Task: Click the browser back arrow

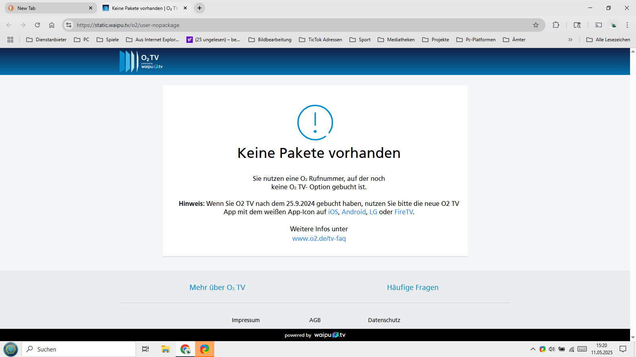Action: pos(9,25)
